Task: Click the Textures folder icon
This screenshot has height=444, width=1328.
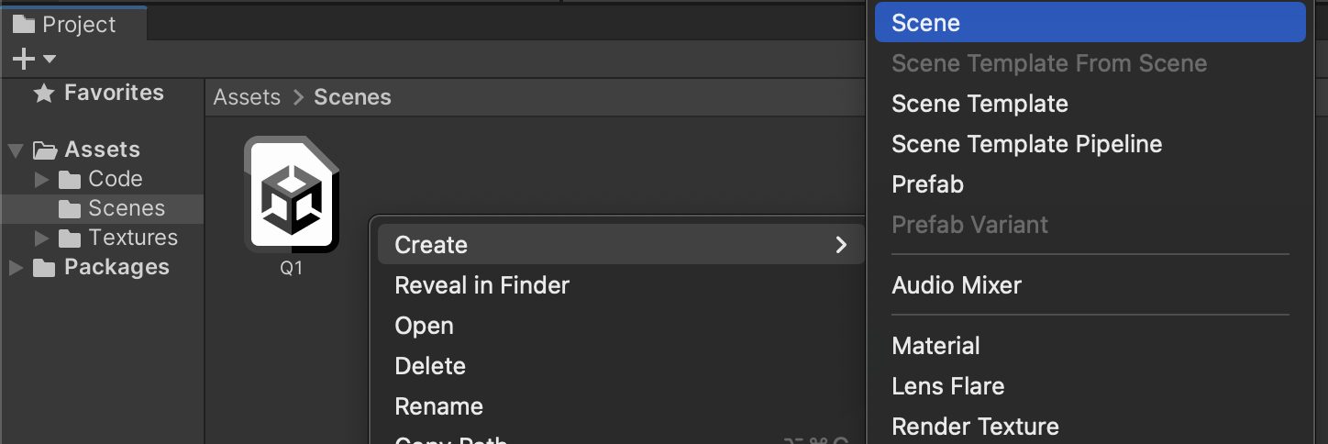Action: coord(70,239)
